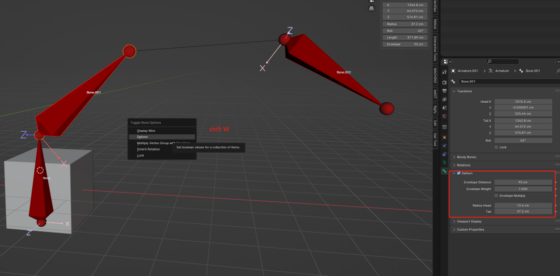
Task: Choose Display Wire in Toggle Bone Options
Action: pos(162,131)
